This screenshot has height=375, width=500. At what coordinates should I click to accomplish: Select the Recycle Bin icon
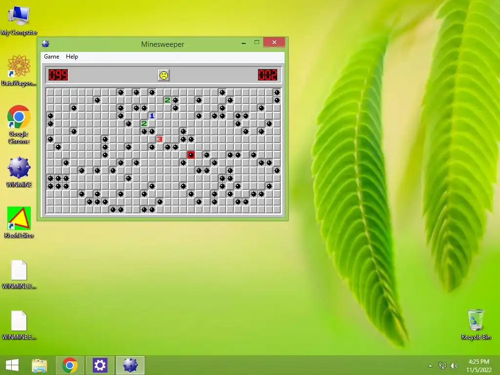476,324
